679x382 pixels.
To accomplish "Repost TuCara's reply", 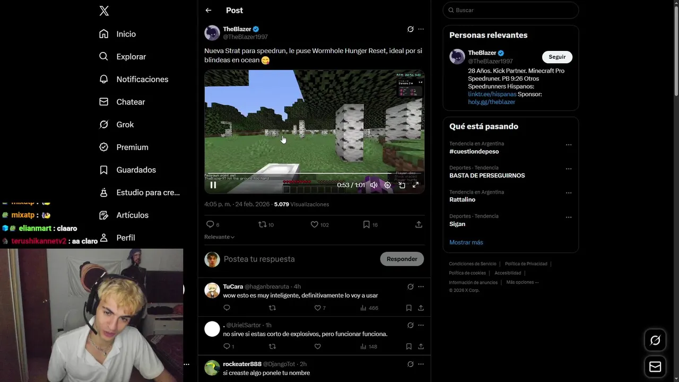I will pos(272,308).
